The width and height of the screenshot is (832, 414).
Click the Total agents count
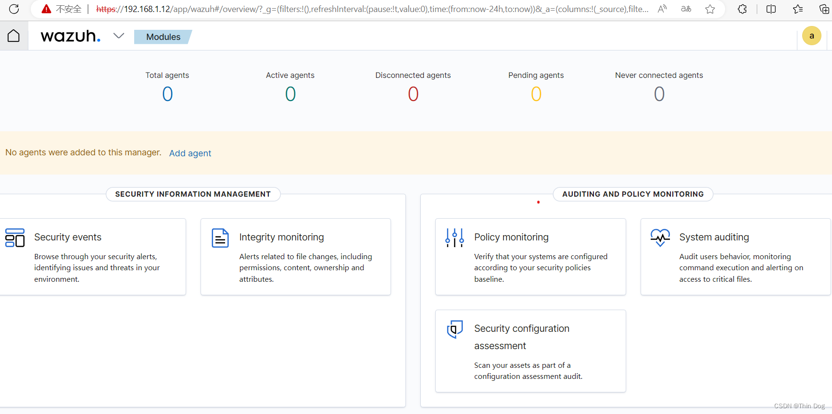coord(167,94)
